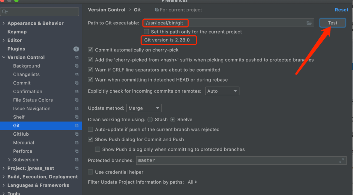Enable 'Use credential helper' checkbox
The width and height of the screenshot is (353, 195).
click(x=91, y=172)
